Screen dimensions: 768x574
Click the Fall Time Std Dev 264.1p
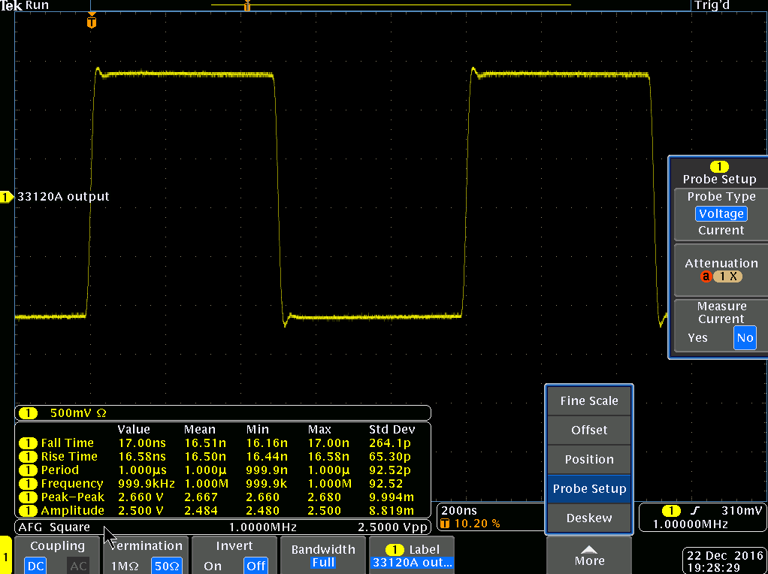390,443
